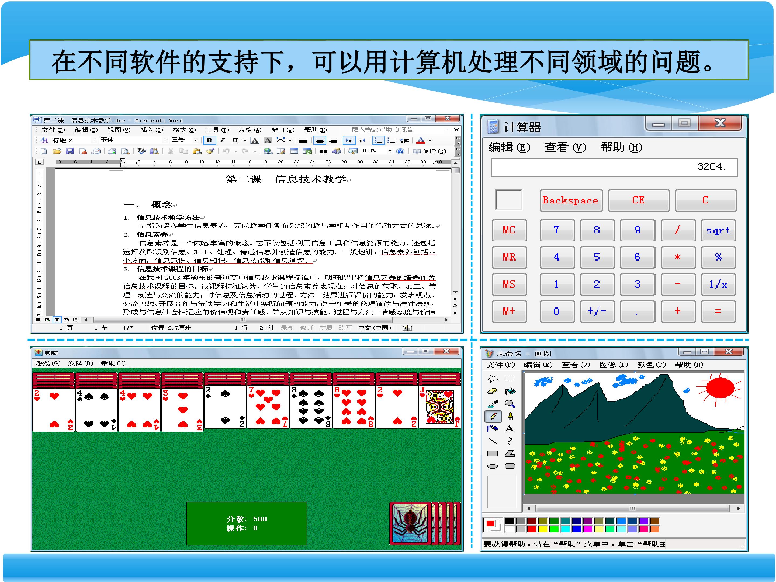Select the Pick Color eyedropper tool
Screen dimensions: 776x582
(x=493, y=403)
